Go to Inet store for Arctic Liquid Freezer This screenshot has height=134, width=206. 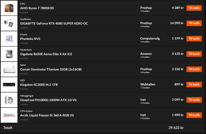(194, 115)
